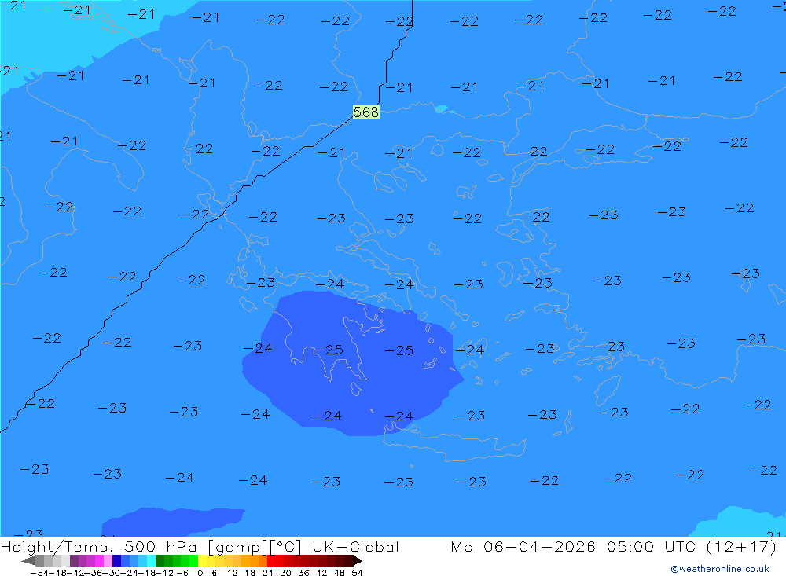
Task: Select the bright red legend swatch
Action: tap(271, 560)
